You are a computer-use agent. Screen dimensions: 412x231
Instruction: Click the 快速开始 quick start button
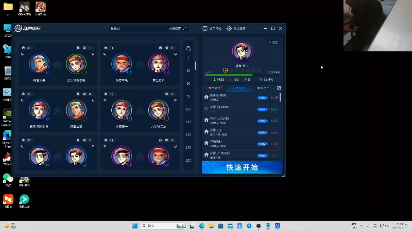pos(242,167)
